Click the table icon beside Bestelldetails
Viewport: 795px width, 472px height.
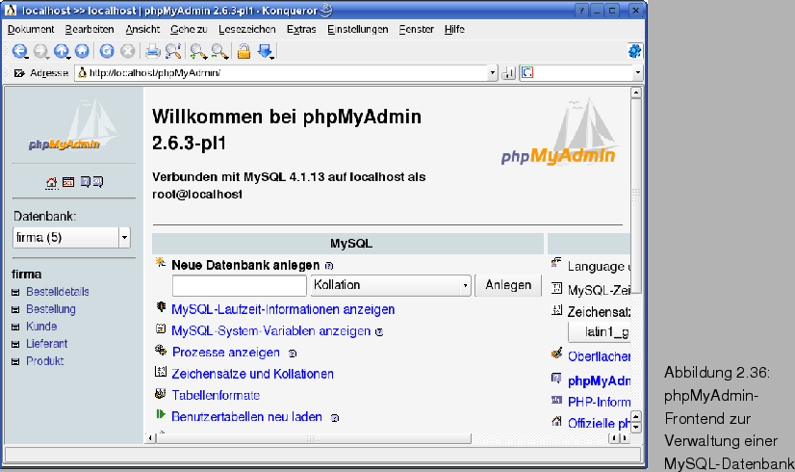15,292
